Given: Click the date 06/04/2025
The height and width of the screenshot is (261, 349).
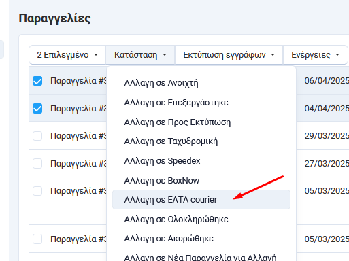Looking at the screenshot, I should [327, 81].
